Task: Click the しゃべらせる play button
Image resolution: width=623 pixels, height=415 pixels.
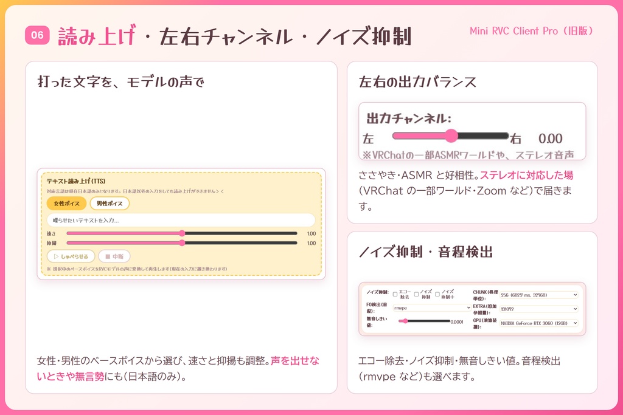Action: (x=71, y=256)
